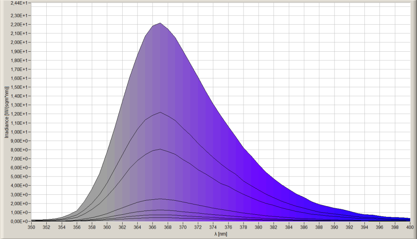Click the y-axis label 1,00E+0
The image size is (417, 239).
coord(18,212)
